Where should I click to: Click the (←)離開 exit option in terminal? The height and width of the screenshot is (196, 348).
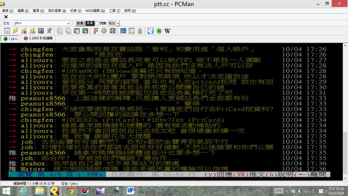[x=310, y=174]
